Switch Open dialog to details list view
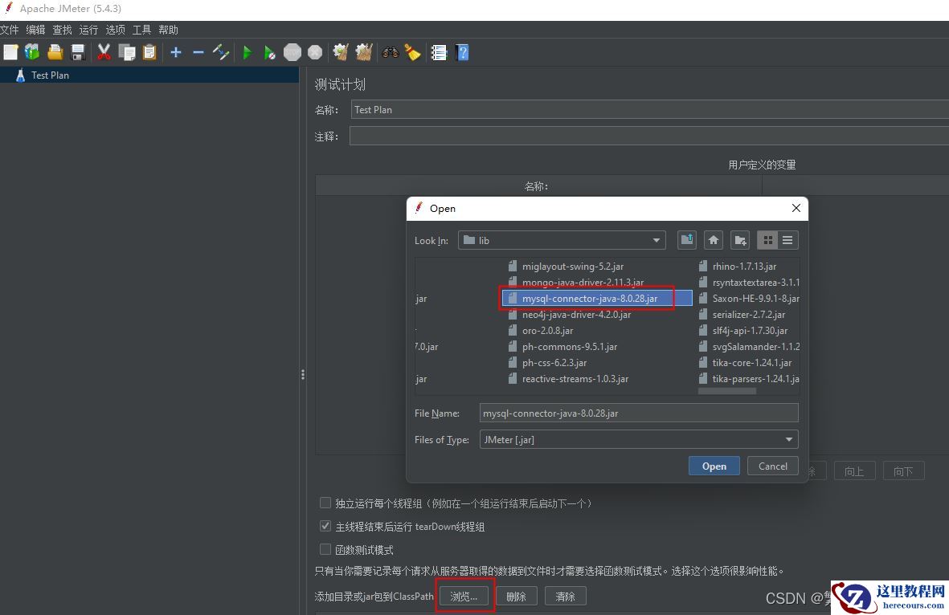This screenshot has height=615, width=949. click(x=787, y=240)
